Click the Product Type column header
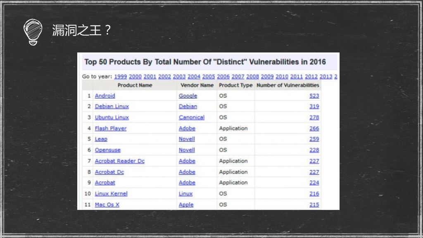423x238 pixels. pyautogui.click(x=235, y=85)
